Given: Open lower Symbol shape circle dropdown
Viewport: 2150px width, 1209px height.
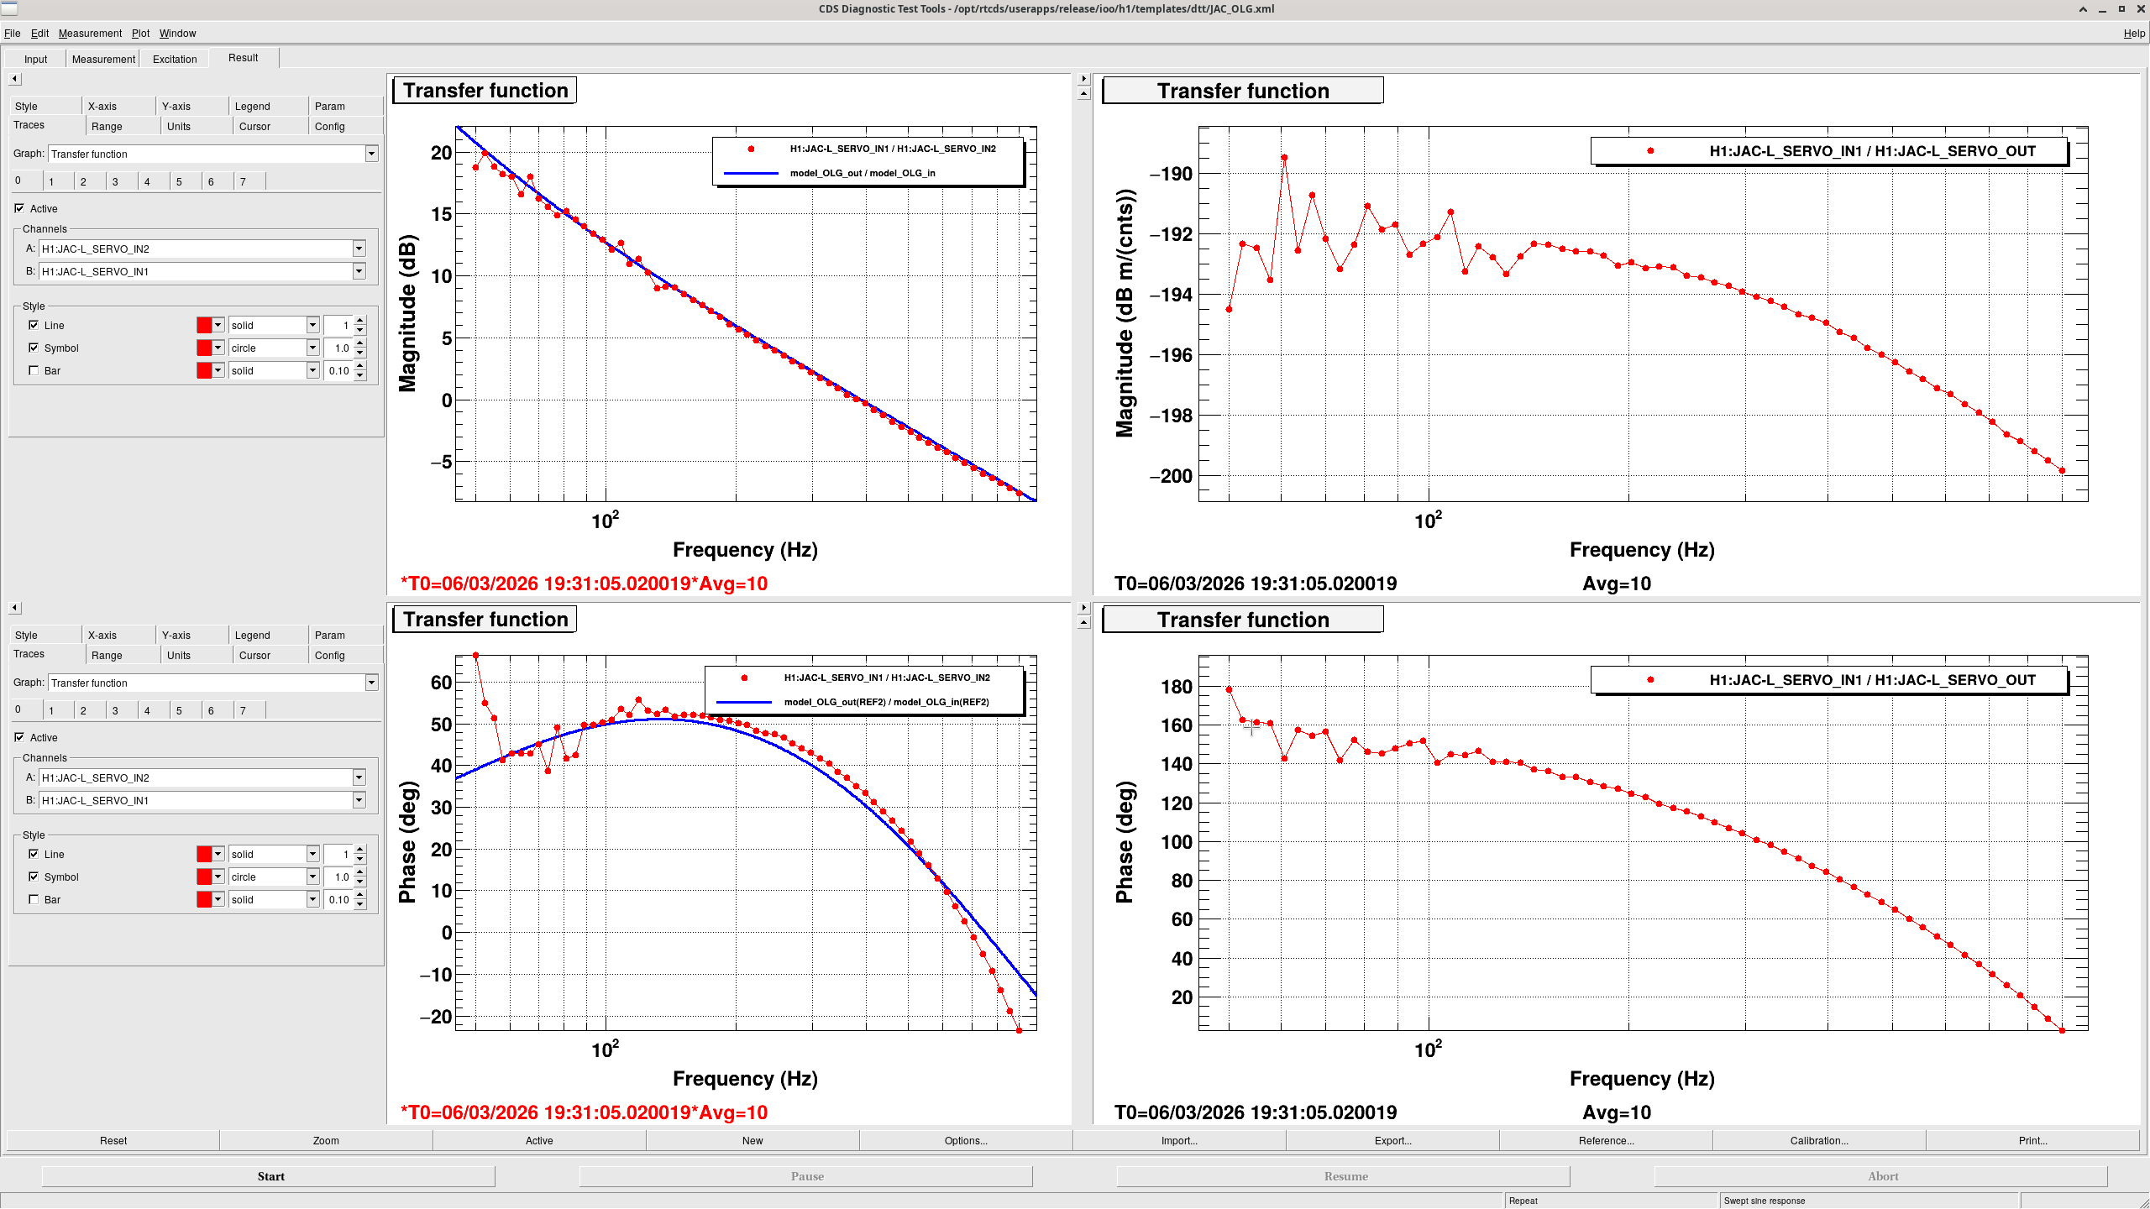Looking at the screenshot, I should (x=312, y=877).
